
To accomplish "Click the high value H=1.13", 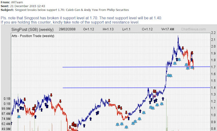I will [x=108, y=29].
